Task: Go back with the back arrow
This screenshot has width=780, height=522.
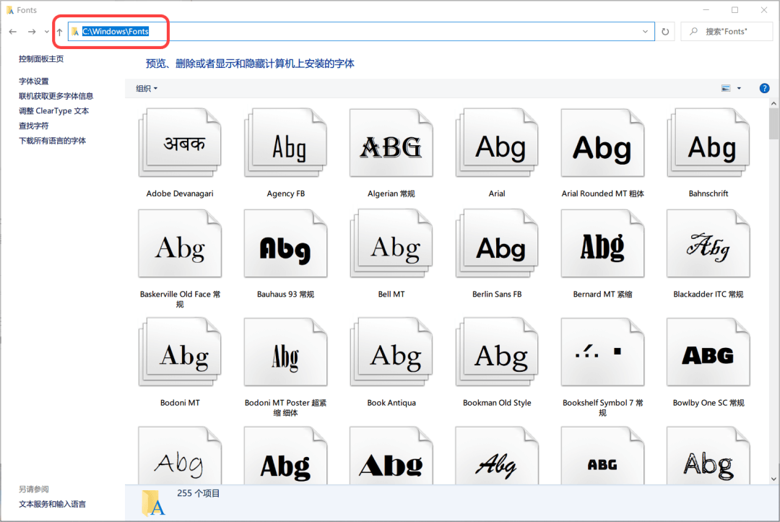Action: coord(13,31)
